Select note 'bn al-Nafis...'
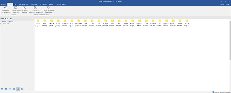Viewport: 231px width, 93px height. click(x=99, y=23)
